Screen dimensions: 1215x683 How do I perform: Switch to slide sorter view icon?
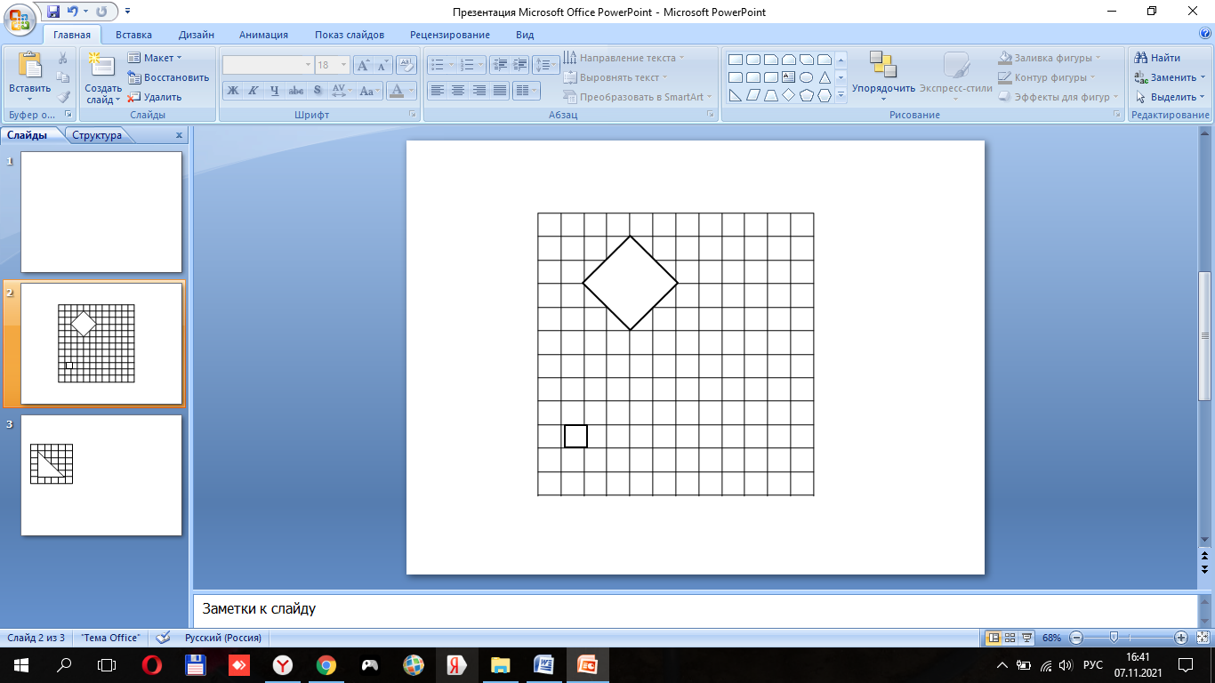click(1010, 638)
